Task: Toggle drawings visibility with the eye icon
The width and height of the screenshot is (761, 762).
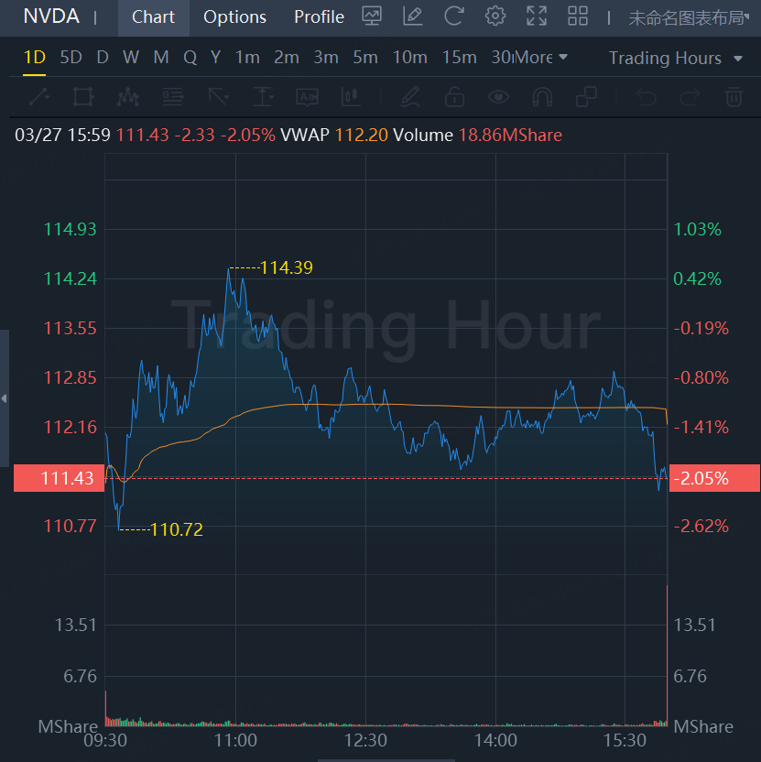Action: point(498,97)
